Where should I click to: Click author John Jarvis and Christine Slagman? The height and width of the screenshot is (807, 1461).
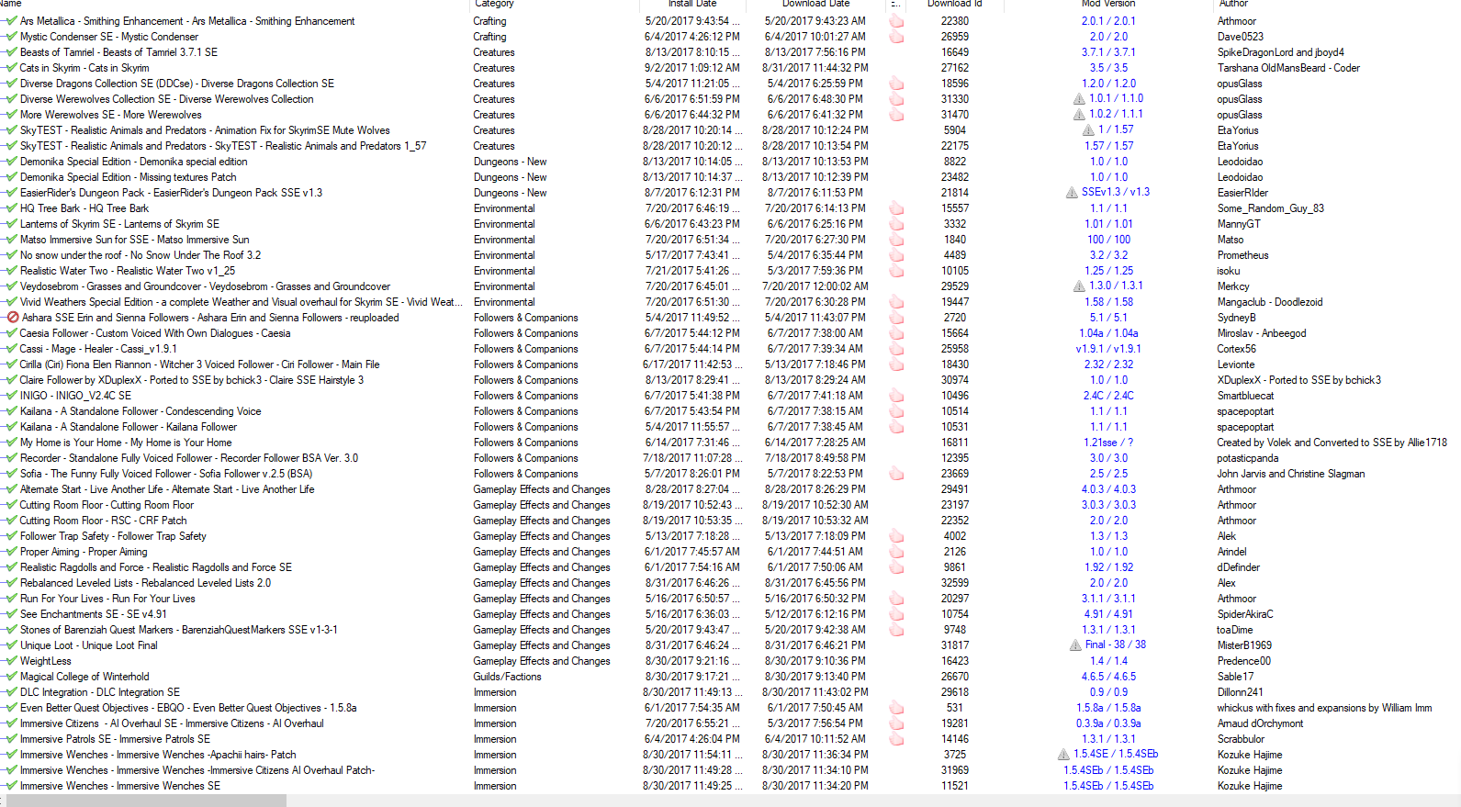(1291, 474)
